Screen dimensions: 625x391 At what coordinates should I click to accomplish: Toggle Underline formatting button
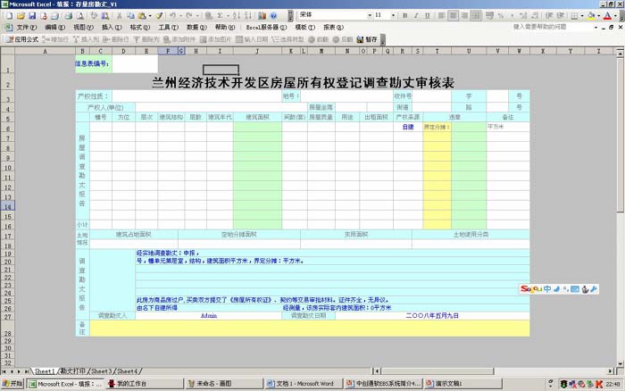[x=429, y=16]
